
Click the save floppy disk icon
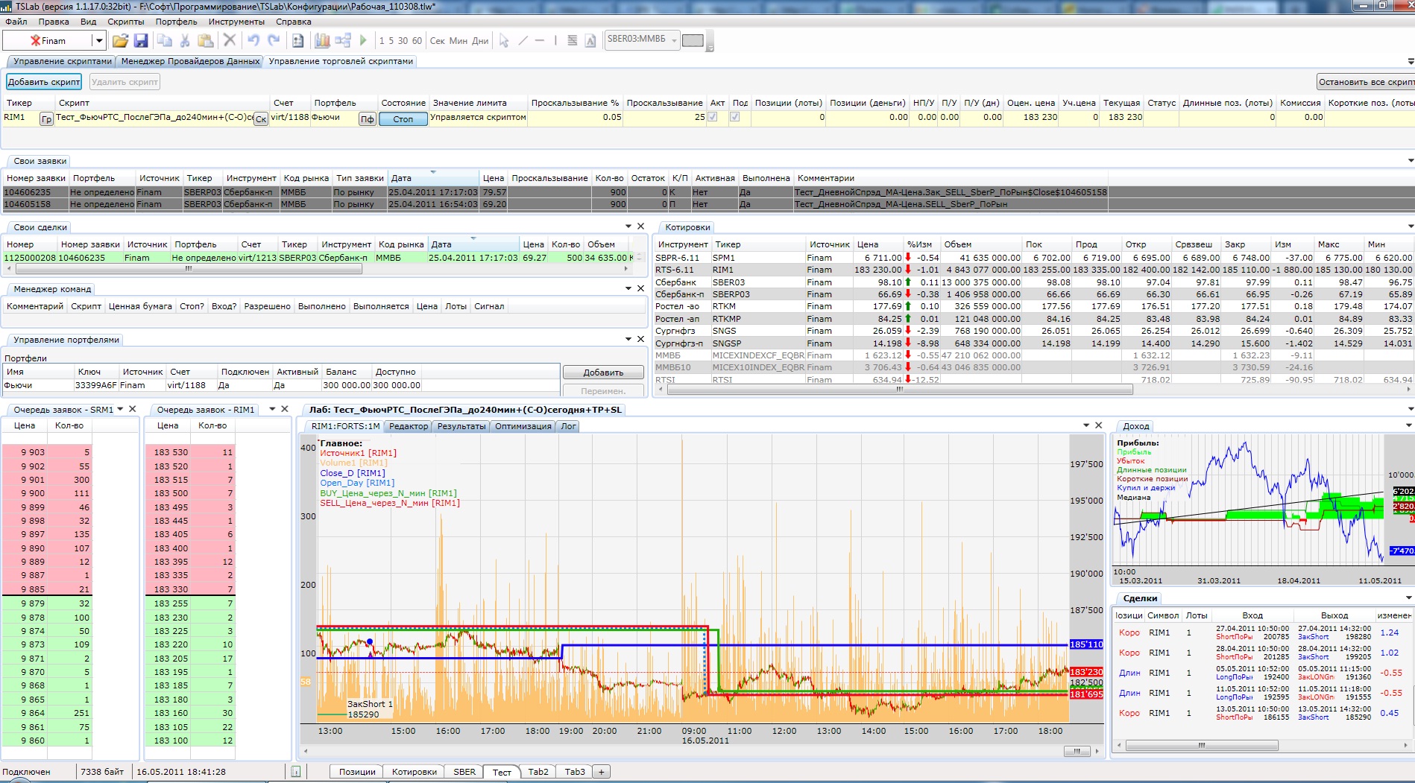coord(140,41)
